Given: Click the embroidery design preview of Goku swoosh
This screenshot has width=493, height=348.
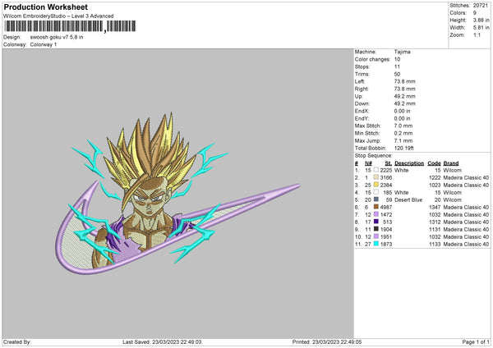Looking at the screenshot, I should [x=177, y=194].
